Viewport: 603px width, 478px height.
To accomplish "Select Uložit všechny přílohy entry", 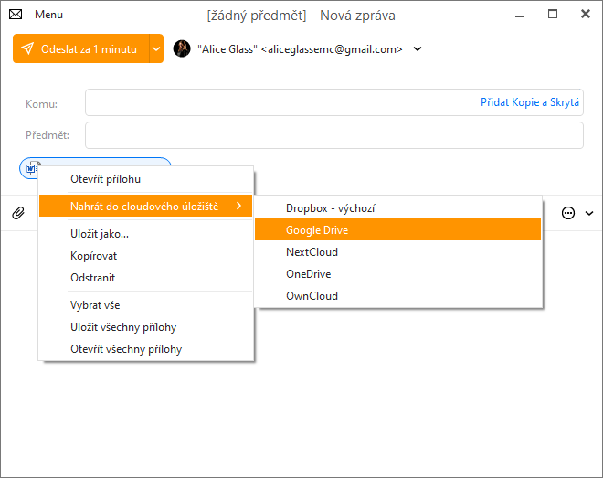I will tap(146, 327).
